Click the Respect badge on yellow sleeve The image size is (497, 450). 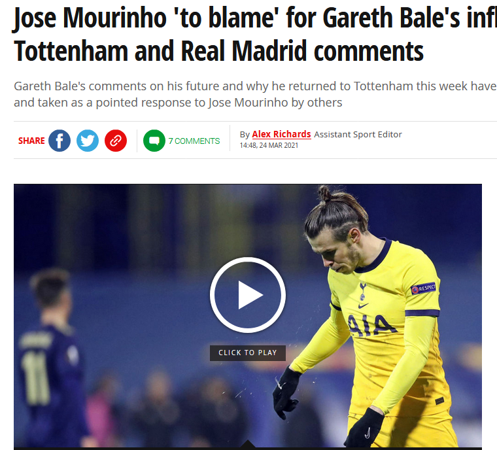(423, 288)
